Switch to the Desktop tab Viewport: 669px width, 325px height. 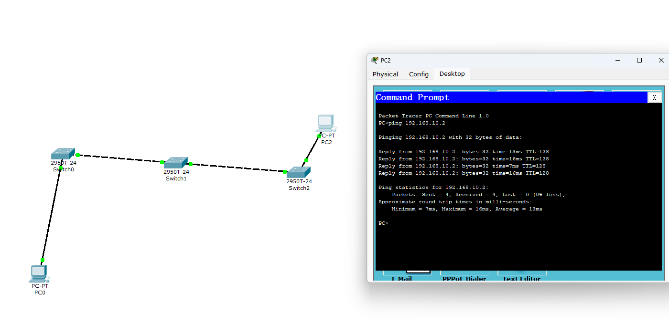[x=452, y=74]
